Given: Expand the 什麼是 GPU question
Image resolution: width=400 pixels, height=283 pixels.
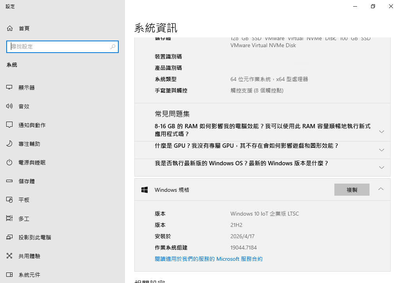Looking at the screenshot, I should (x=382, y=150).
